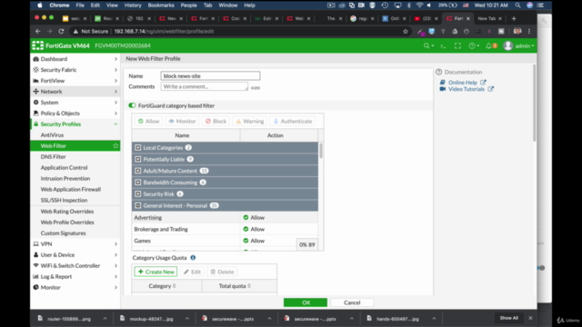The height and width of the screenshot is (327, 582).
Task: Click the Comments text field
Action: click(x=204, y=86)
